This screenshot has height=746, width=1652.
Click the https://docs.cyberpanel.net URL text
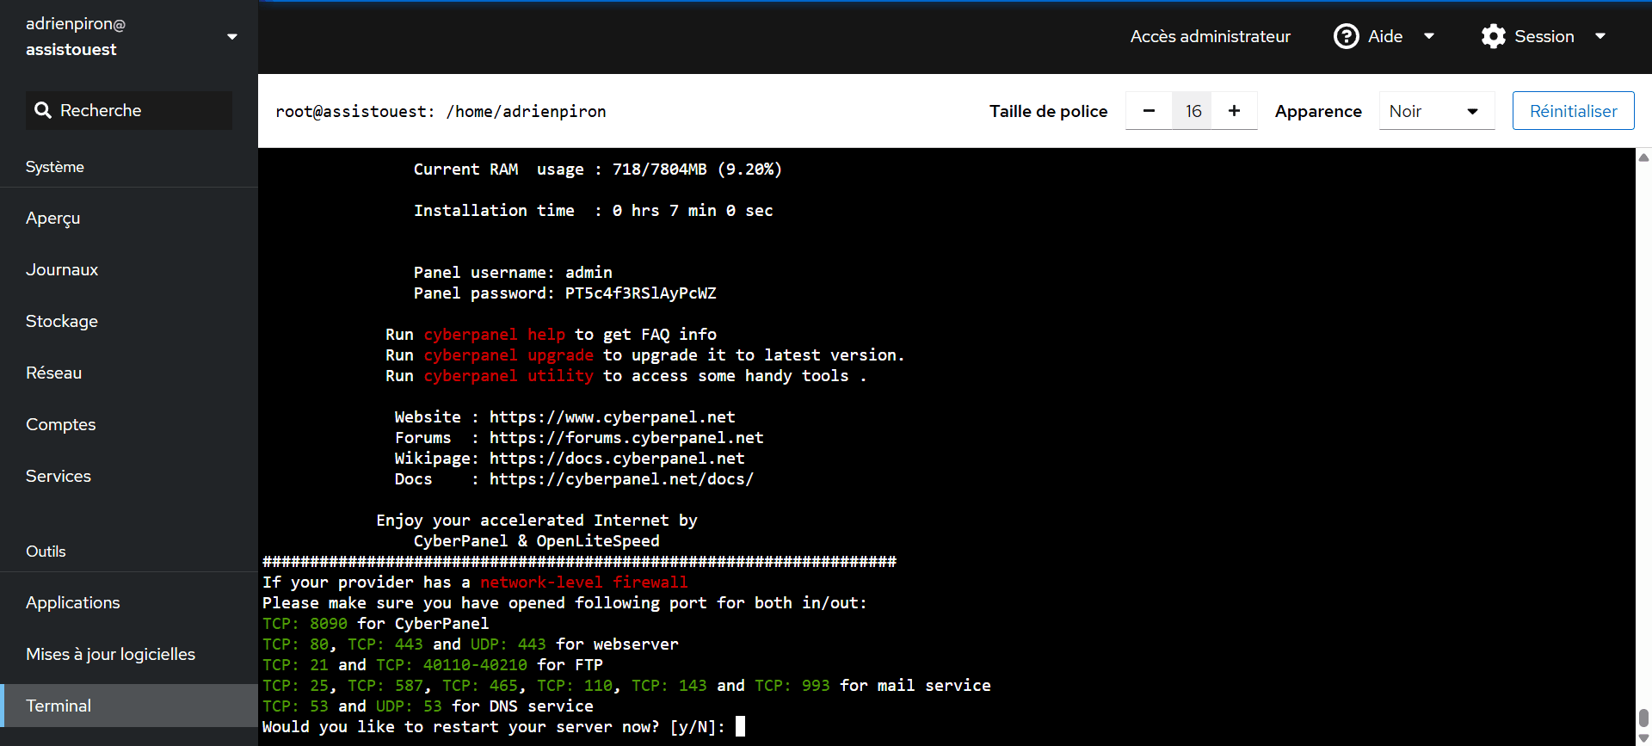pyautogui.click(x=616, y=459)
